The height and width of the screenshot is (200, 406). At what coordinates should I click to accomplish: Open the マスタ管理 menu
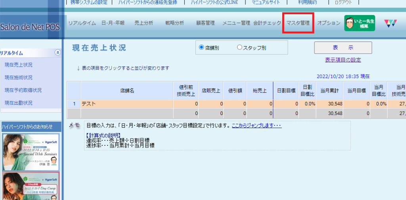click(298, 23)
